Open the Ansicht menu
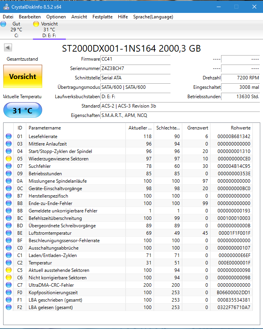Image resolution: width=263 pixels, height=329 pixels. (x=79, y=17)
